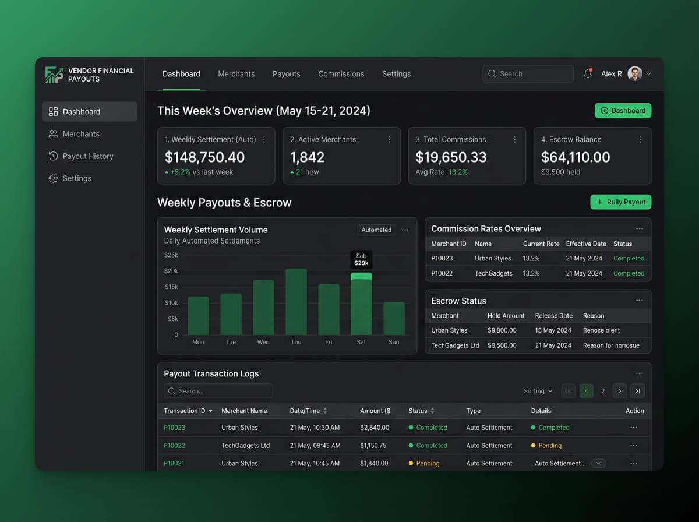Sort by Date/Time column
699x522 pixels.
pos(309,411)
